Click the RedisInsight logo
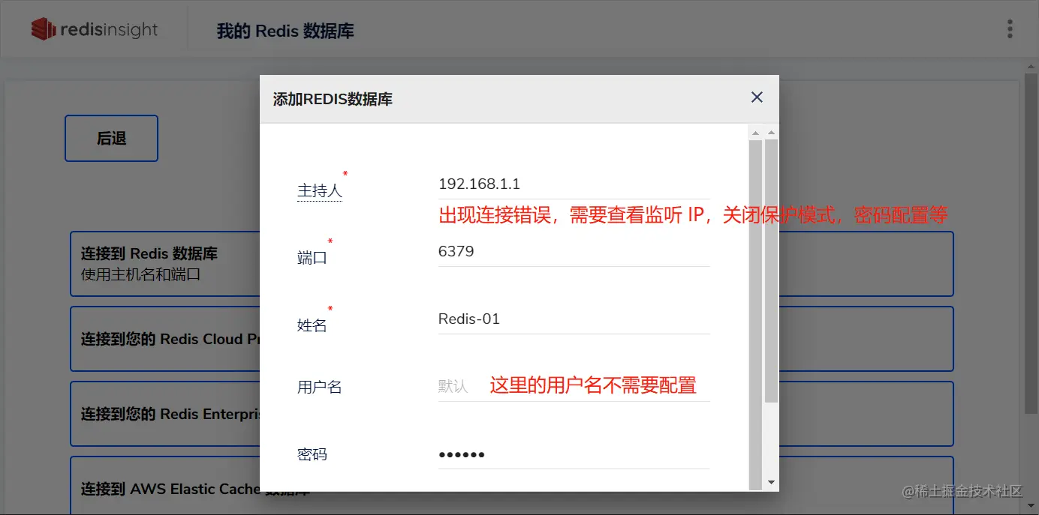Screen dimensions: 1039x515 coord(94,28)
